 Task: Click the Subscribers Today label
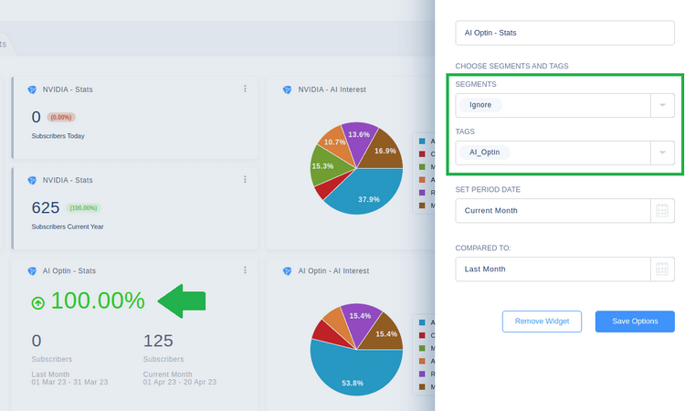[x=58, y=136]
